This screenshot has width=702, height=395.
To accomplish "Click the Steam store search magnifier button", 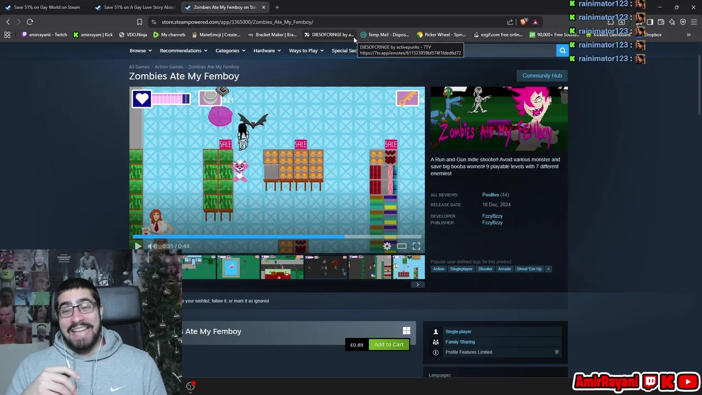I will (x=562, y=50).
